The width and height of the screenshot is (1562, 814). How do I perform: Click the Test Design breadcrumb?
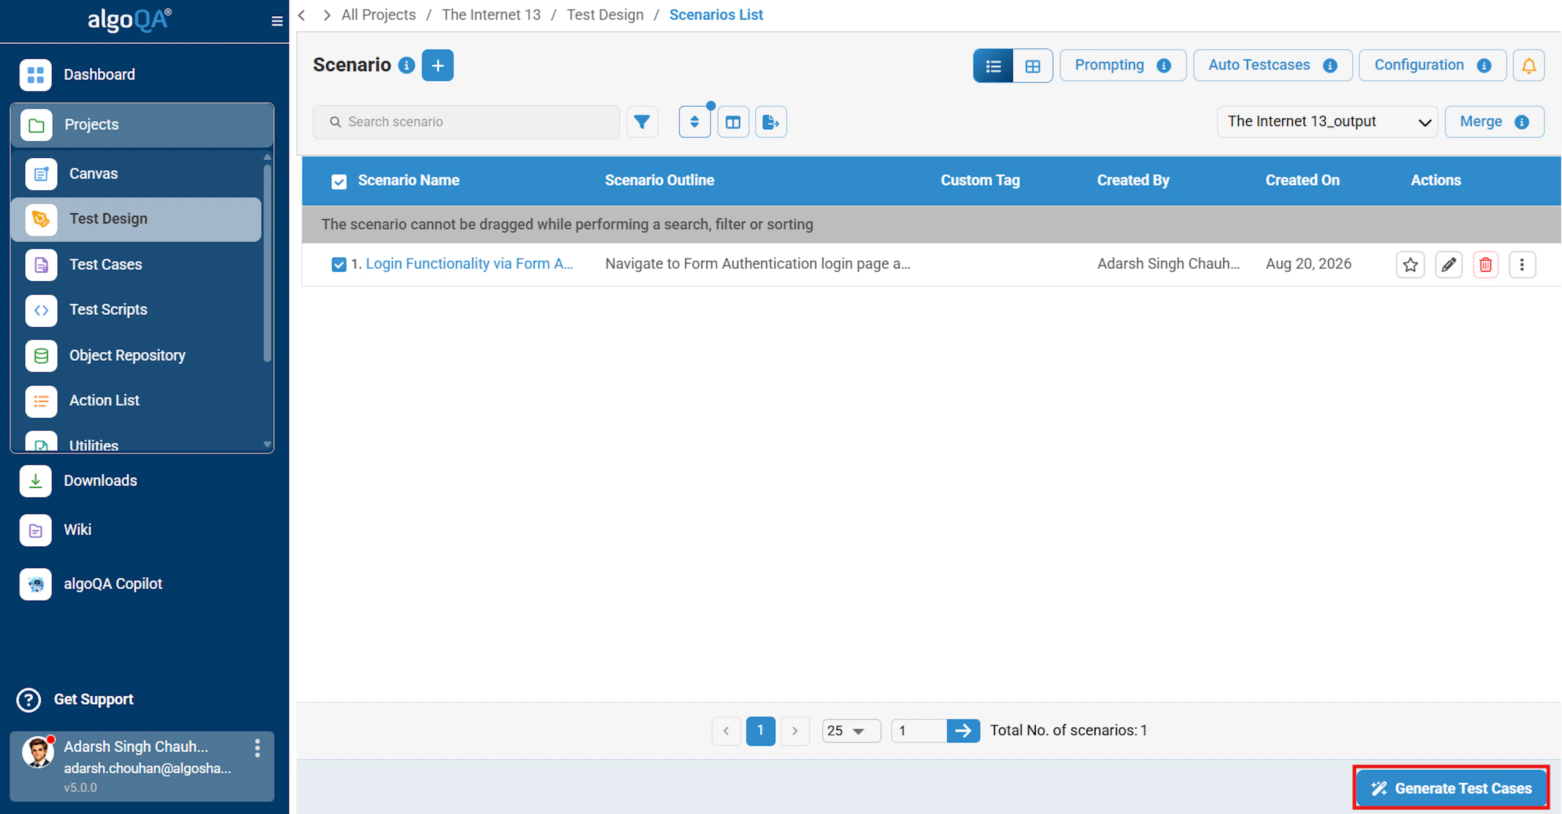point(605,15)
